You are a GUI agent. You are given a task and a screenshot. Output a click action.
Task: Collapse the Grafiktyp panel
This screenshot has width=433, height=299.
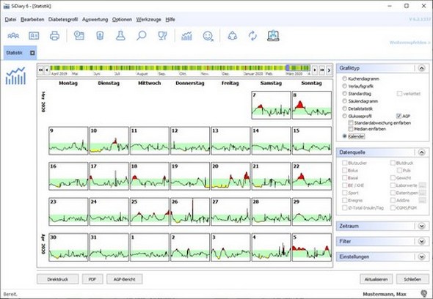click(421, 68)
